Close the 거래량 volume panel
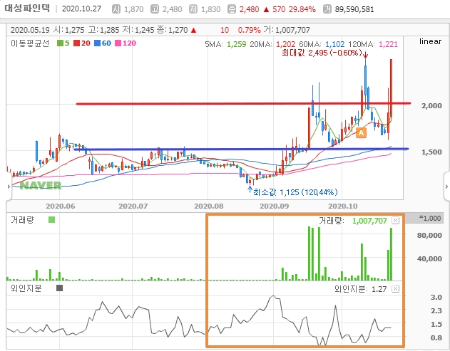This screenshot has height=351, width=450. pyautogui.click(x=396, y=220)
